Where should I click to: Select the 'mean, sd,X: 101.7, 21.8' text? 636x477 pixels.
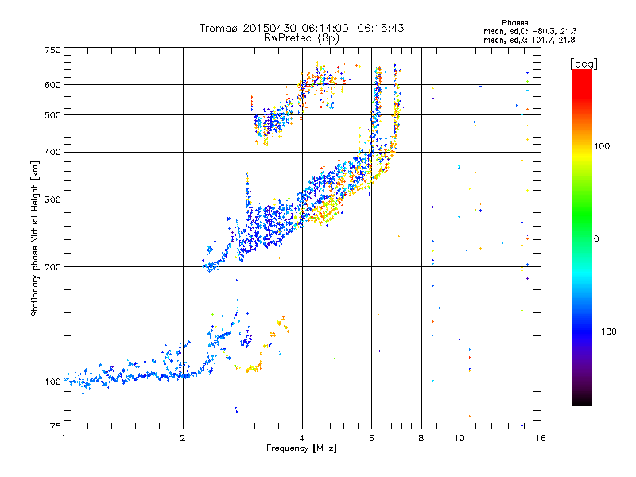tap(529, 41)
